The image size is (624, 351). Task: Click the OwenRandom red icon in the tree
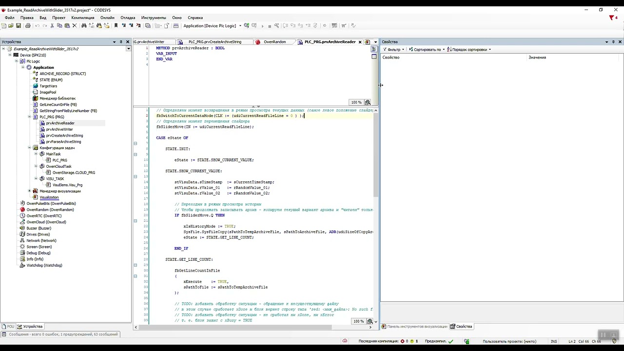(22, 210)
